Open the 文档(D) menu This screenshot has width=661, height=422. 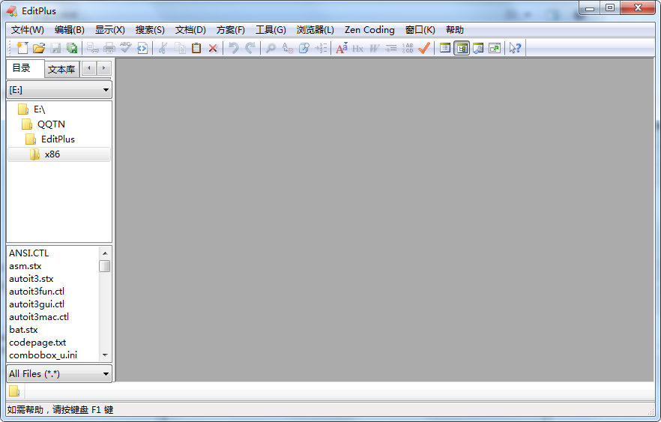coord(190,30)
